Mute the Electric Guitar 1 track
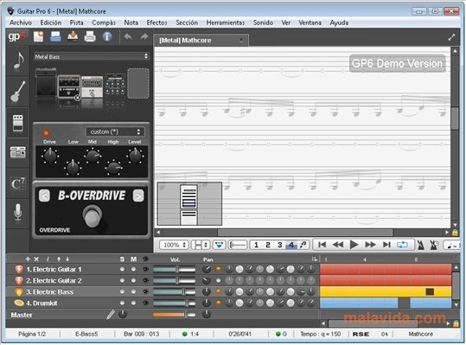The height and width of the screenshot is (345, 466). coord(133,269)
